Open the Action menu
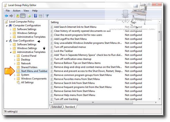 (17, 11)
